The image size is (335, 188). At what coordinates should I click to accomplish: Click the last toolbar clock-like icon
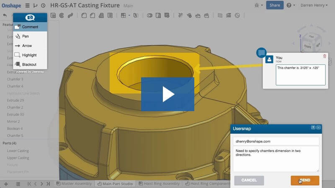pyautogui.click(x=237, y=15)
